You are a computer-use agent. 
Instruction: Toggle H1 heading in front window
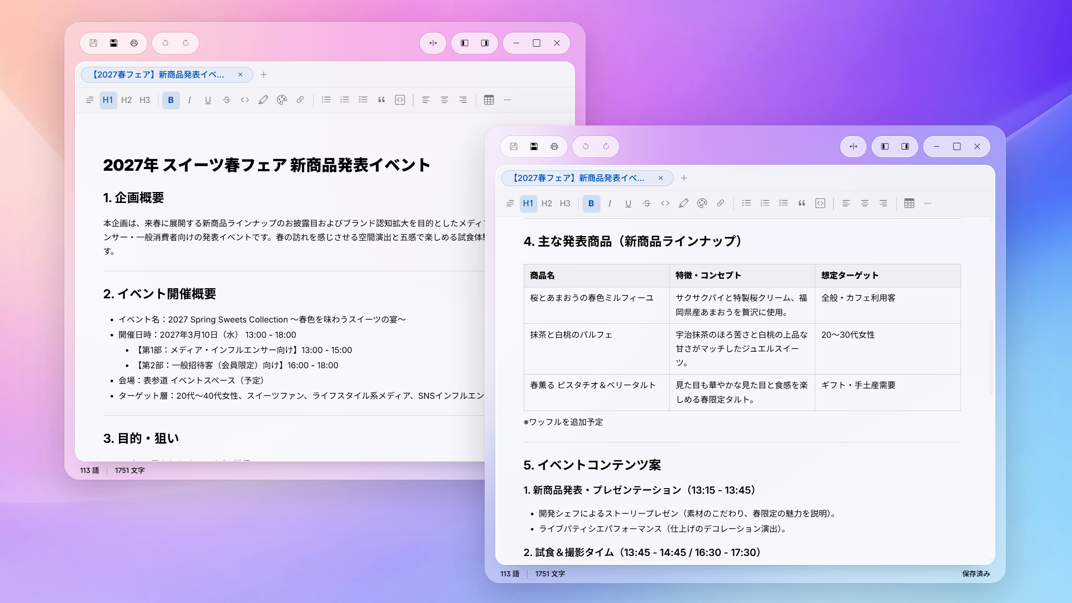click(528, 203)
